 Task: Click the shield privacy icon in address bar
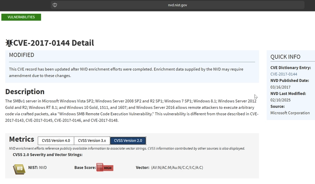[55, 5]
